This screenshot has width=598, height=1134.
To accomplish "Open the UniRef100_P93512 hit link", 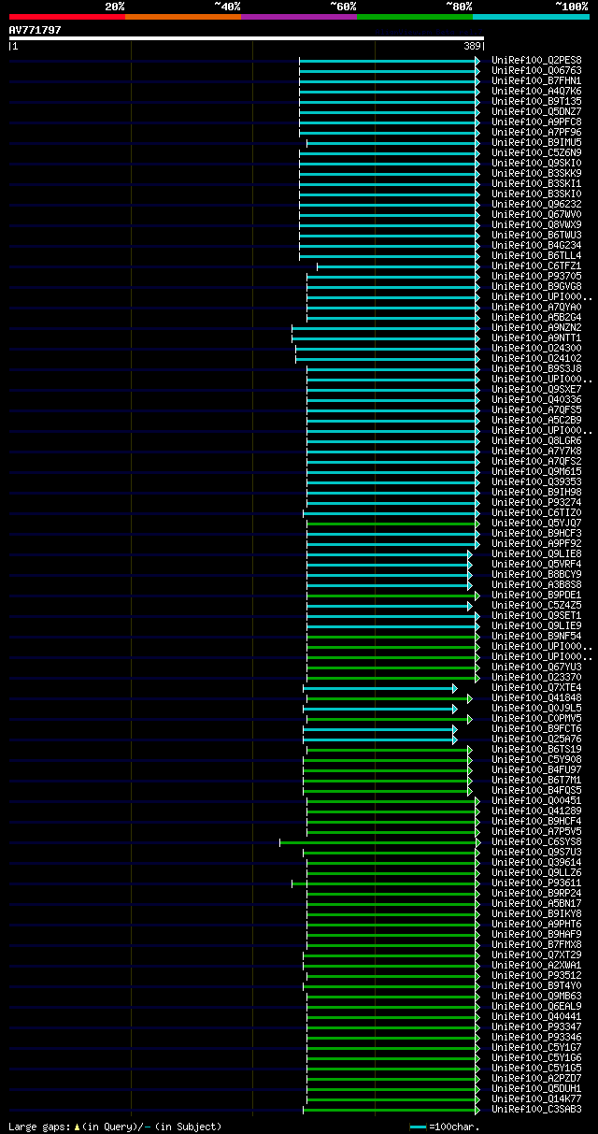I will pyautogui.click(x=536, y=976).
